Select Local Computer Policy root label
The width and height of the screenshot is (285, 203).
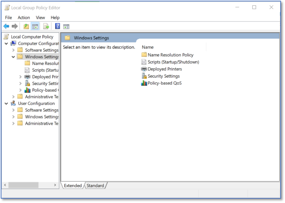(x=32, y=37)
